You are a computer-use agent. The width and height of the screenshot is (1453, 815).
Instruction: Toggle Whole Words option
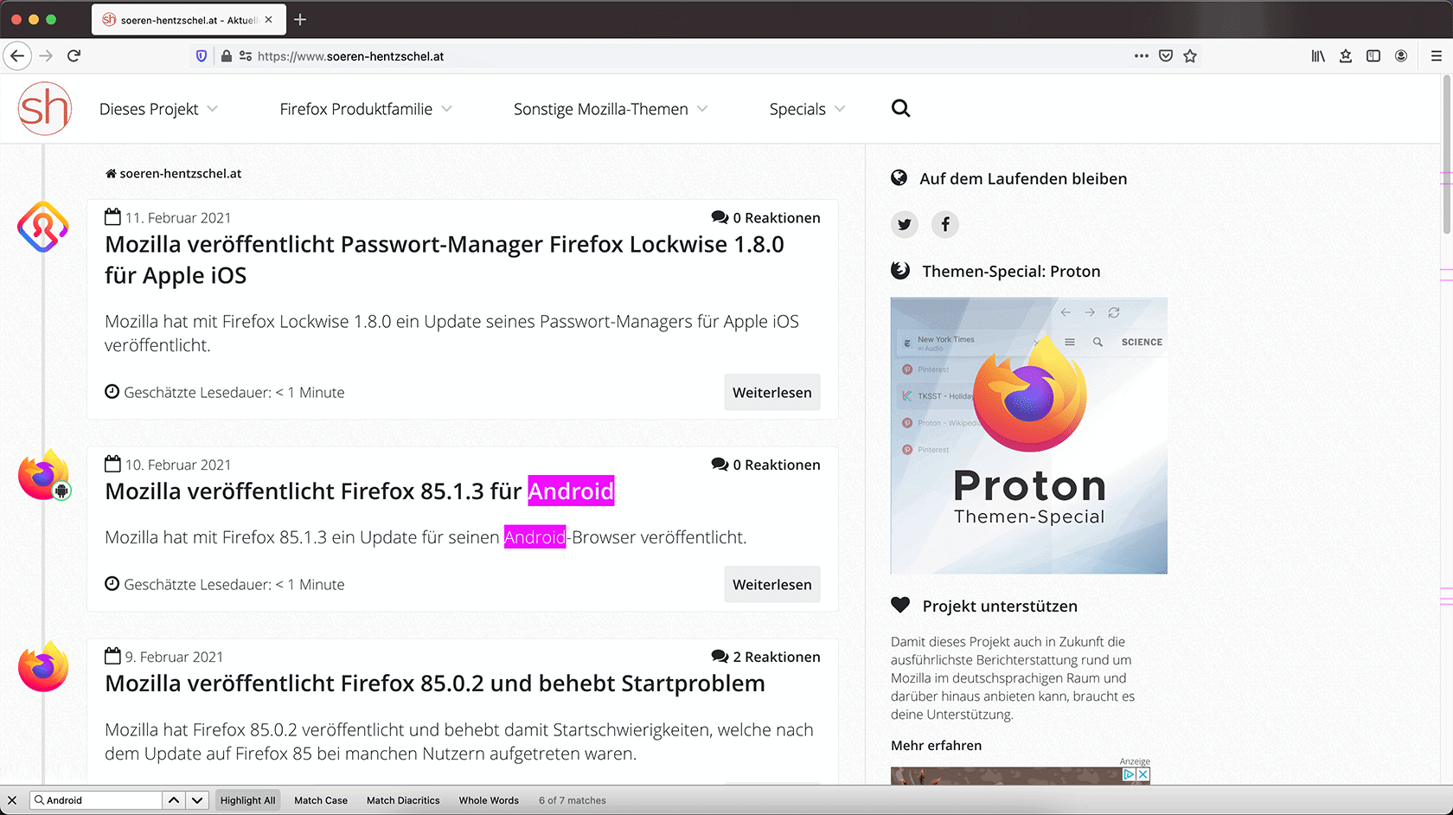(489, 800)
